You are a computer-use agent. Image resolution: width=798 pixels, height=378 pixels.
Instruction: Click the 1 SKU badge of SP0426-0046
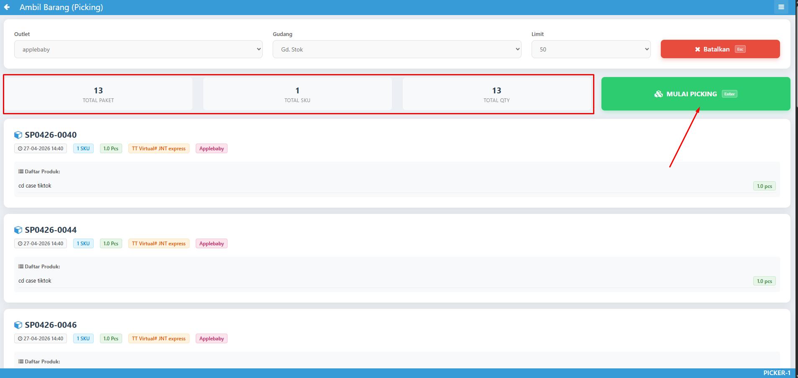pyautogui.click(x=83, y=339)
